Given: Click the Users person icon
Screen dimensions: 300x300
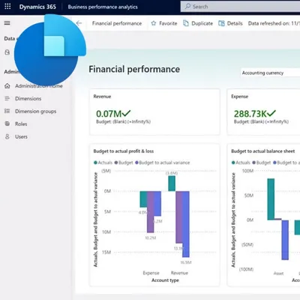Looking at the screenshot, I should coord(7,136).
